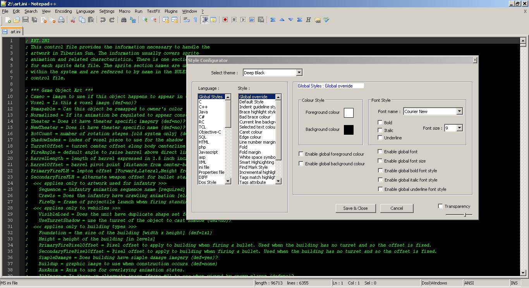Screen dimensions: 529x288
Task: Open a new file with New icon
Action: [8, 20]
